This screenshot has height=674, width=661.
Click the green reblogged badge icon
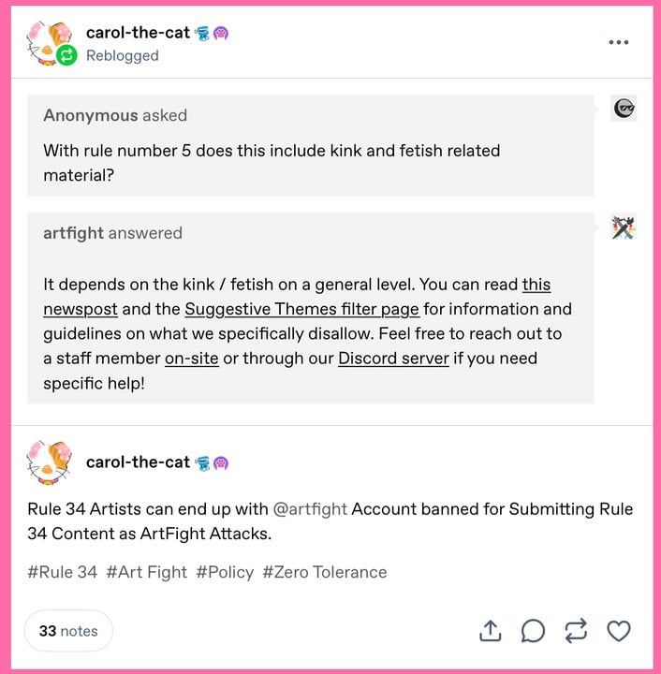(x=66, y=56)
